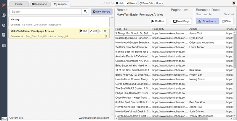
Task: Click the Re-Run button
Action: [x=158, y=21]
